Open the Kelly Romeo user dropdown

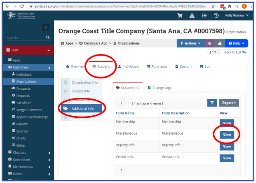point(237,16)
